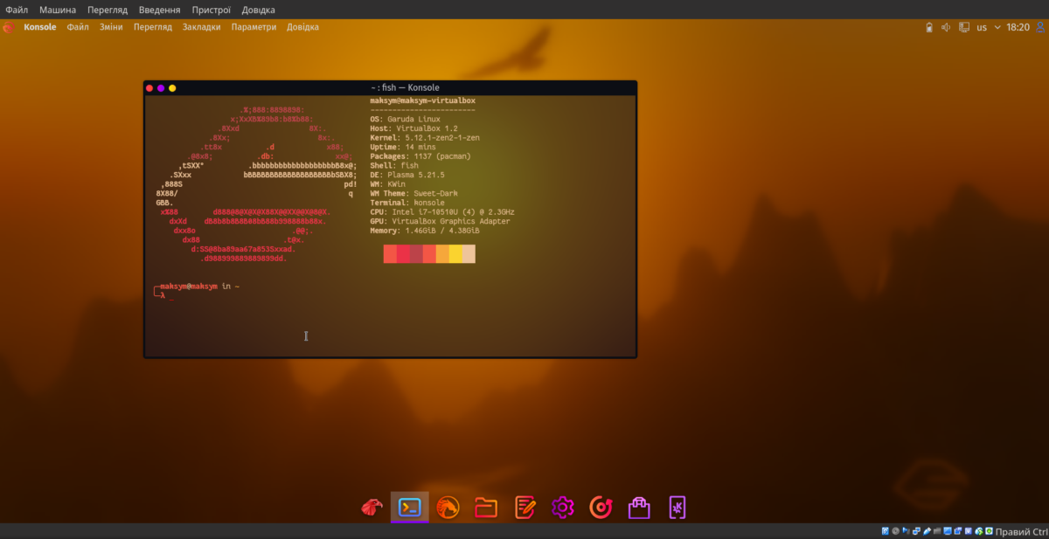This screenshot has height=539, width=1049.
Task: Open the Машина menu of VirtualBox
Action: point(58,10)
